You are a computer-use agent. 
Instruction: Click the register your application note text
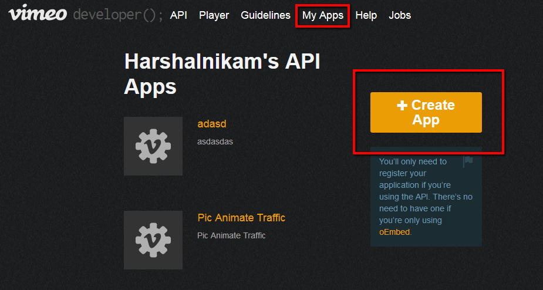[x=426, y=197]
